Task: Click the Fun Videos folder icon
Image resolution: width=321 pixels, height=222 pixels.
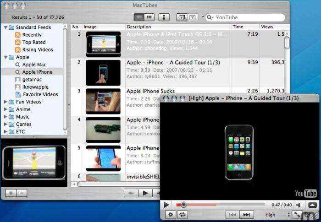Action: tap(11, 102)
